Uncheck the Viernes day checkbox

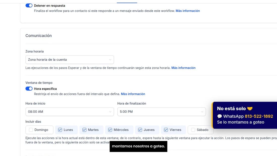point(166,130)
